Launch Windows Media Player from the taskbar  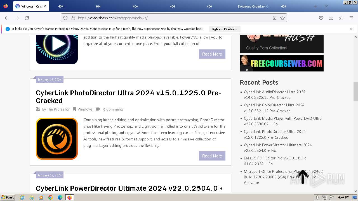[x=41, y=197]
